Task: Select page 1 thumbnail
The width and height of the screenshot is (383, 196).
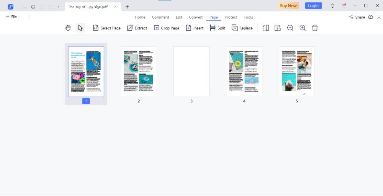Action: pos(86,72)
